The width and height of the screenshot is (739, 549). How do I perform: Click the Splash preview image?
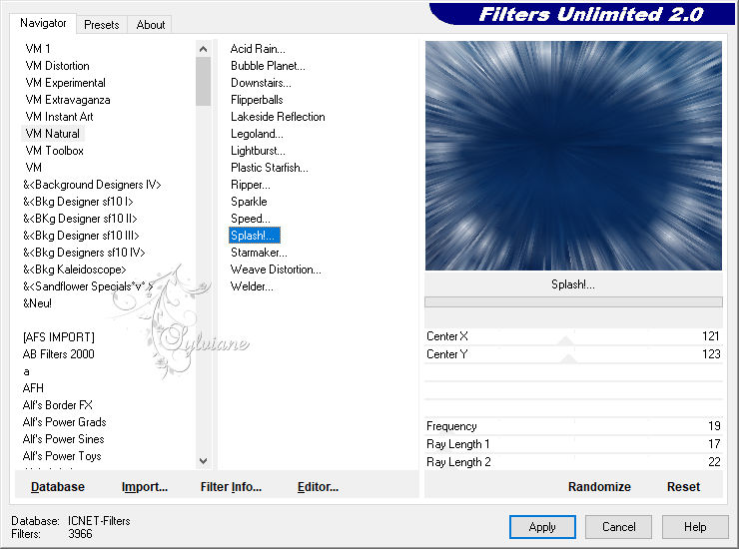tap(573, 156)
